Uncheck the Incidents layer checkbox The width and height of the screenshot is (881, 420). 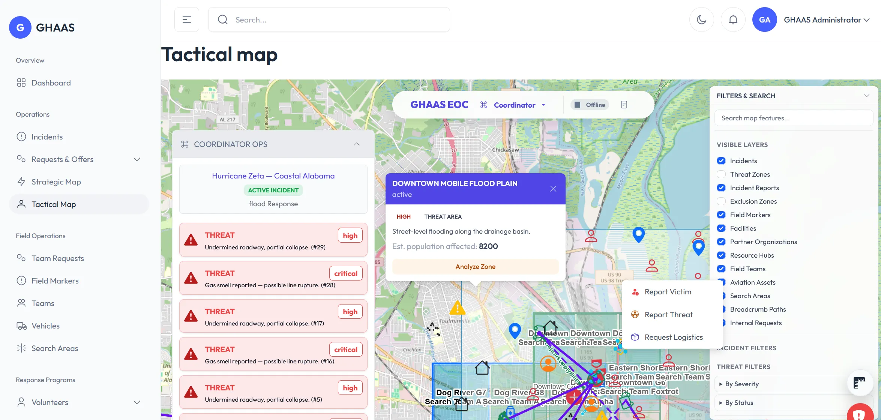pos(721,161)
